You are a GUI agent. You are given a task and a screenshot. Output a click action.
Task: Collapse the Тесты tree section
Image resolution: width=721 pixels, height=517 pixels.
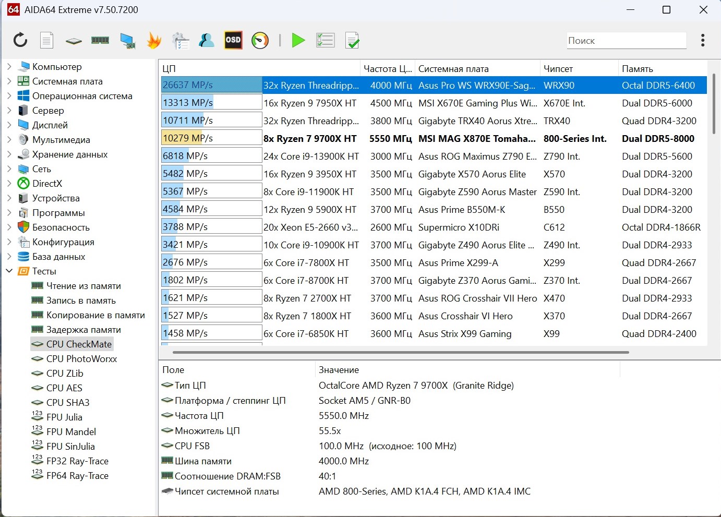9,271
